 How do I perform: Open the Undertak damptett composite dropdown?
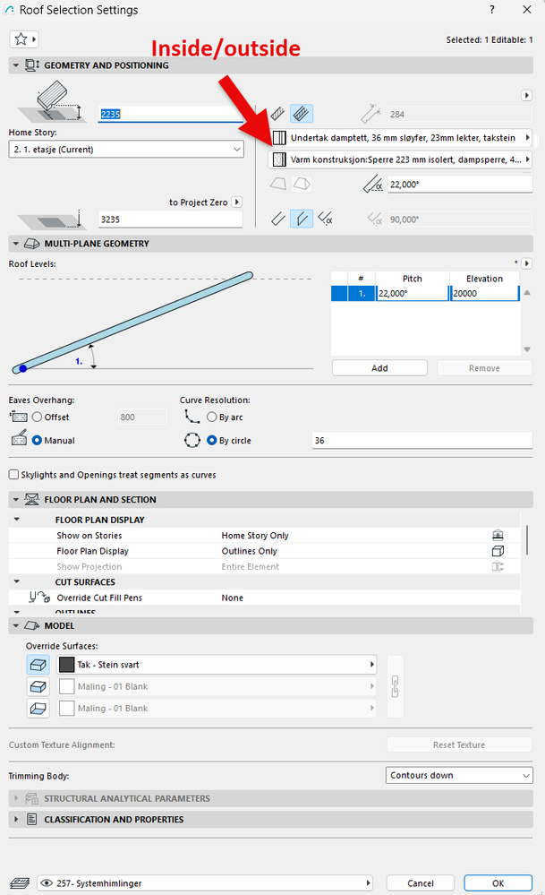[x=400, y=138]
